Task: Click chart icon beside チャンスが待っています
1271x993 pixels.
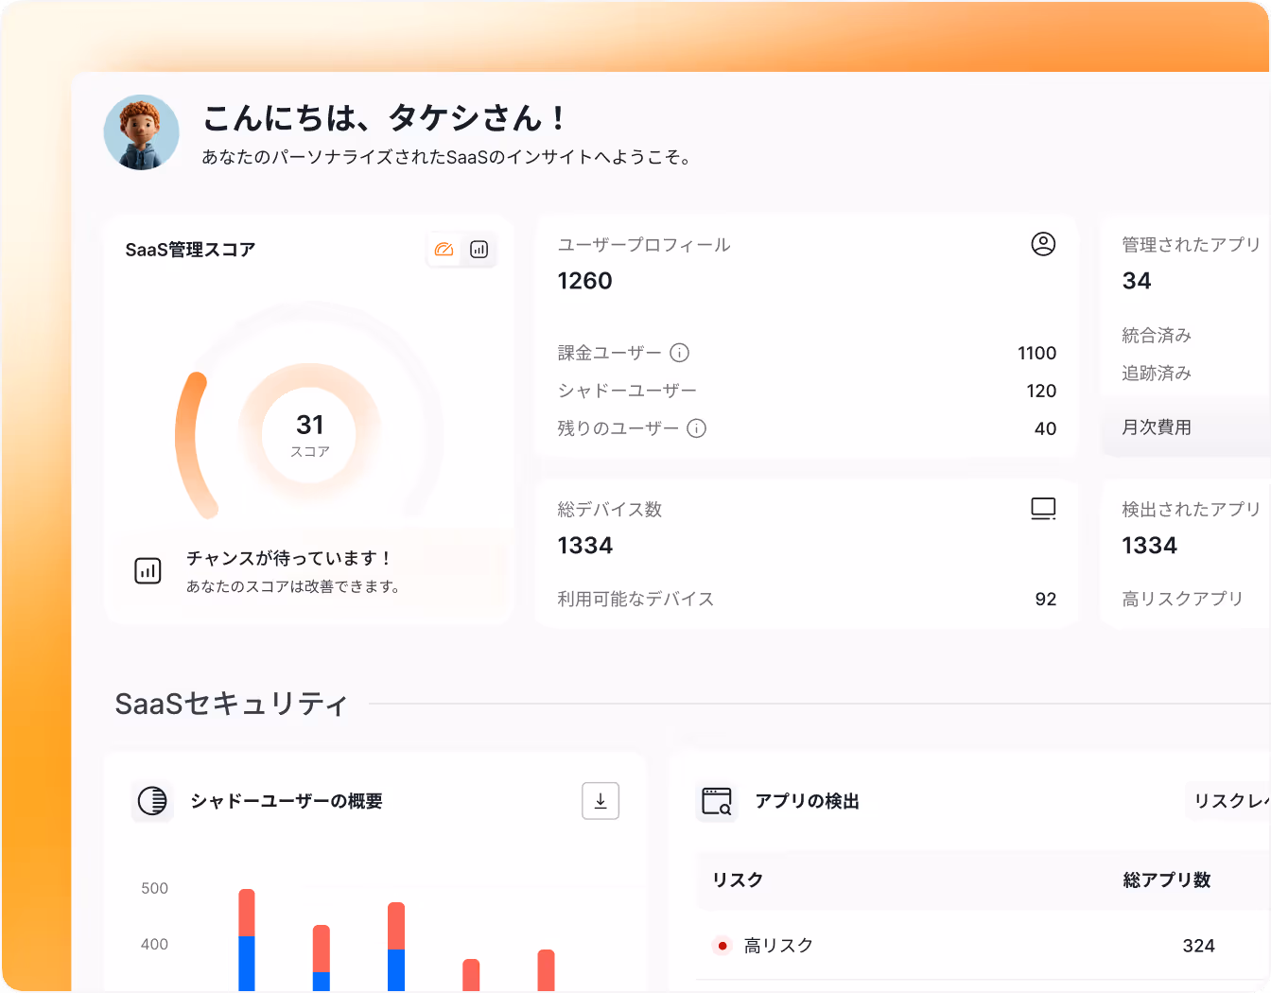Action: (x=148, y=570)
